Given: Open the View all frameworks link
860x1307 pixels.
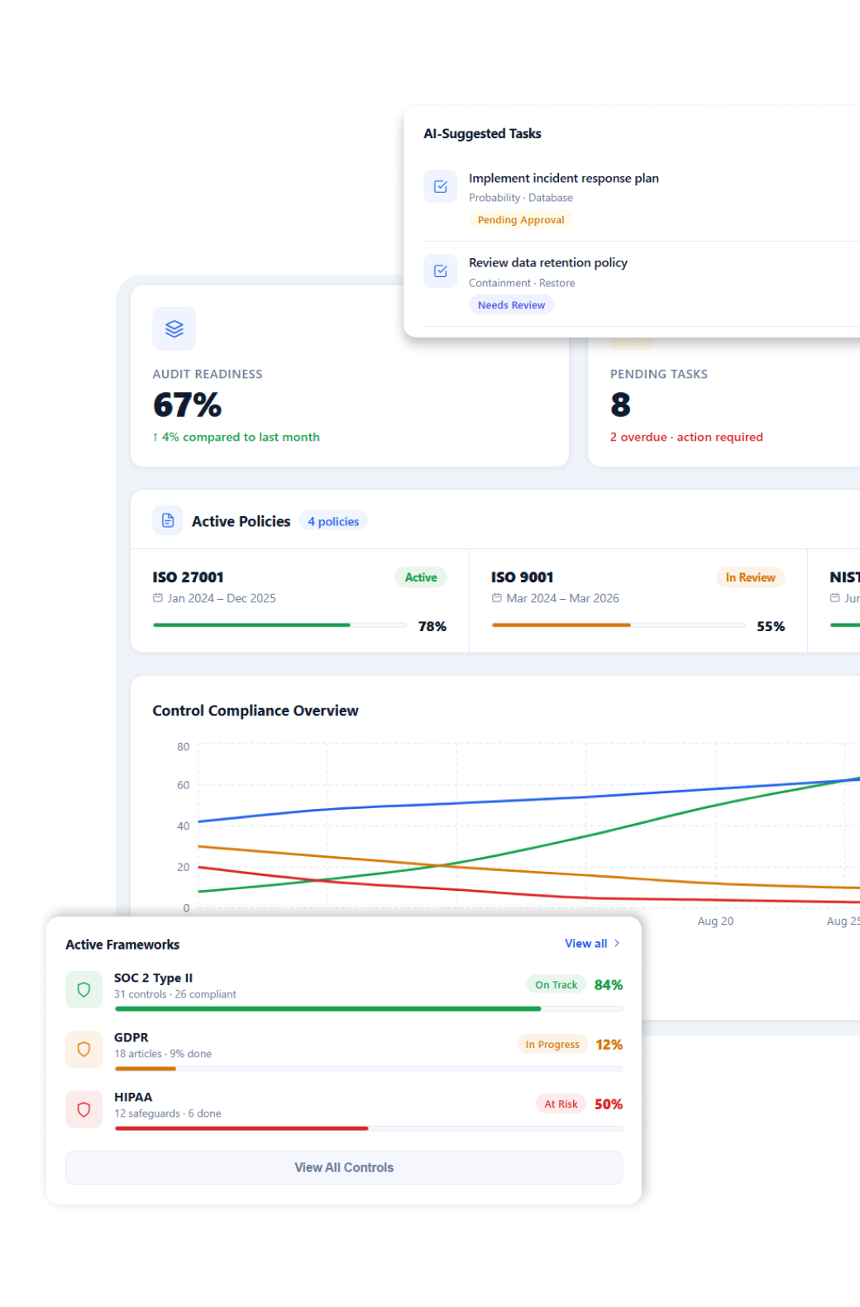Looking at the screenshot, I should [585, 943].
